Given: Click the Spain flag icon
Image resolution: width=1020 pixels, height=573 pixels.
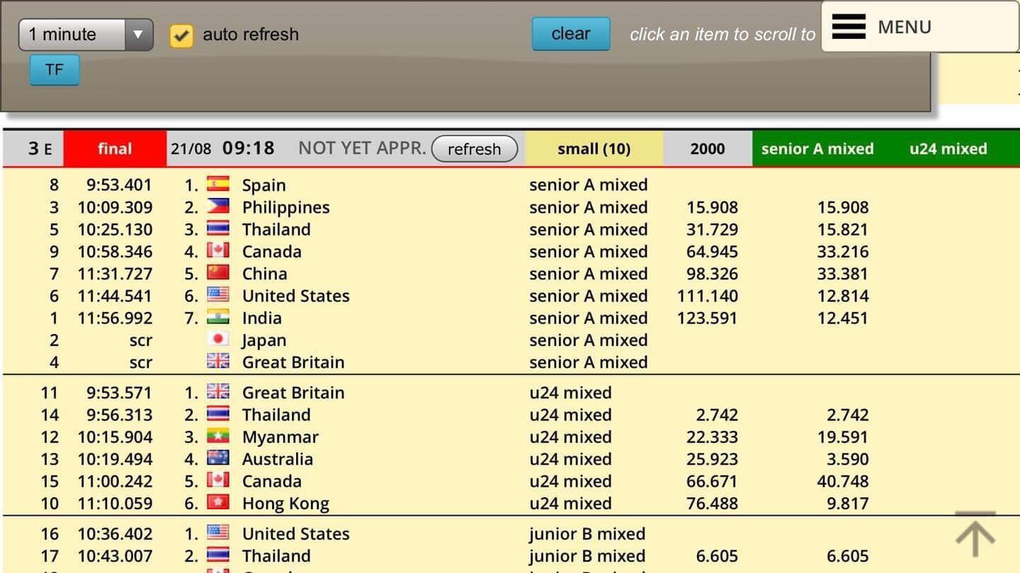Looking at the screenshot, I should [x=217, y=185].
